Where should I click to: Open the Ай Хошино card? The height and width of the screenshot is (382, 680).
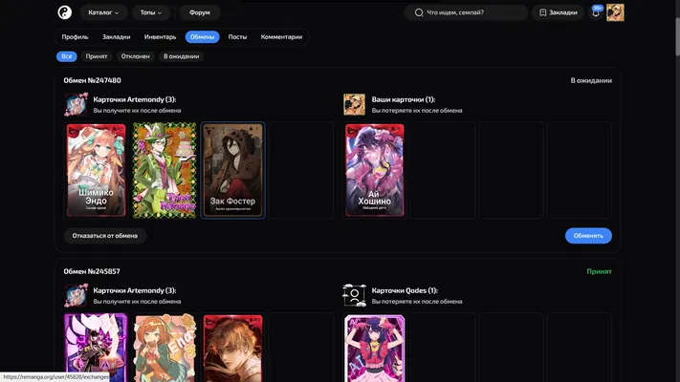click(x=375, y=170)
